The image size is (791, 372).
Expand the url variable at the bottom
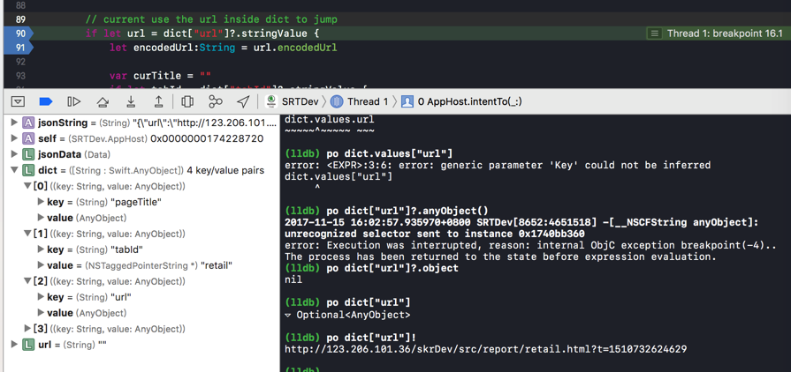(15, 345)
